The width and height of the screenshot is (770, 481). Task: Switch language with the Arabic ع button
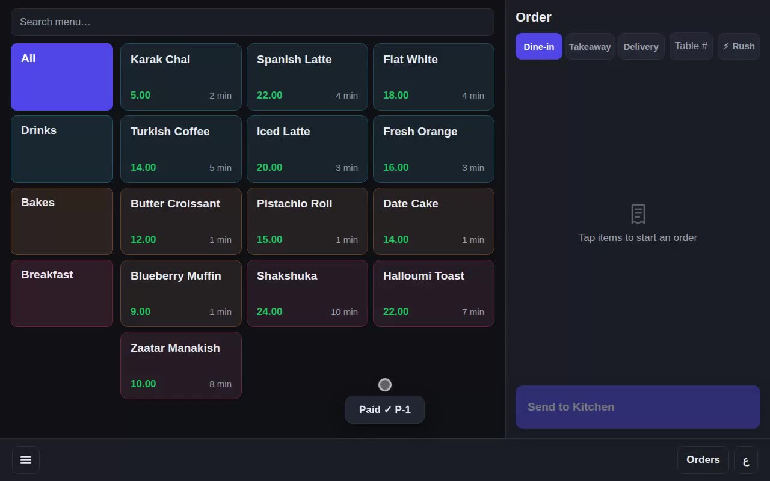point(746,460)
